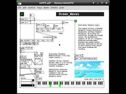Open the Trova menu
Viewport: 126px width, 94px height.
[39, 8]
